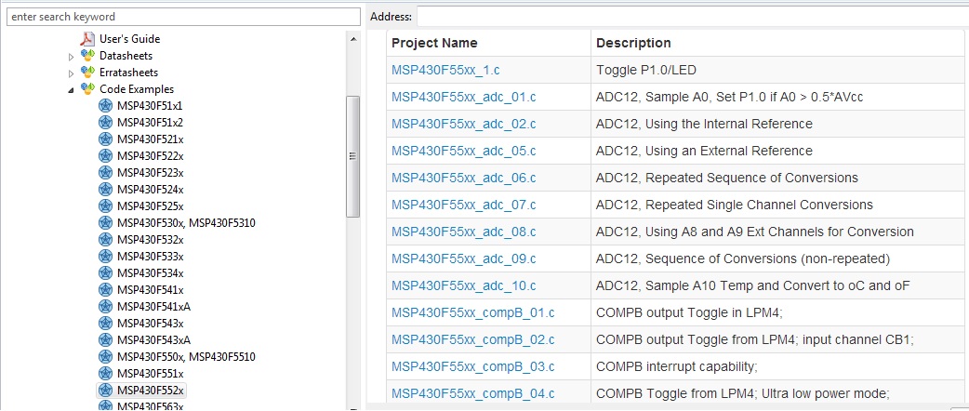The width and height of the screenshot is (969, 411).
Task: Expand the Erratasheets tree node
Action: point(72,73)
